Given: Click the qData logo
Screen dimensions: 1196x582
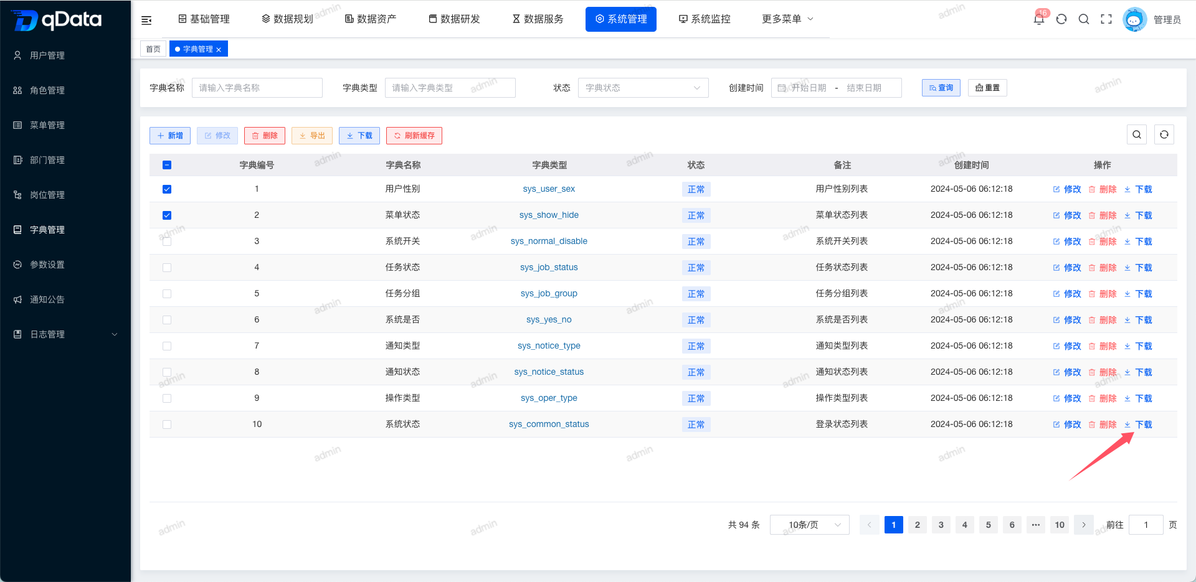Looking at the screenshot, I should tap(57, 20).
